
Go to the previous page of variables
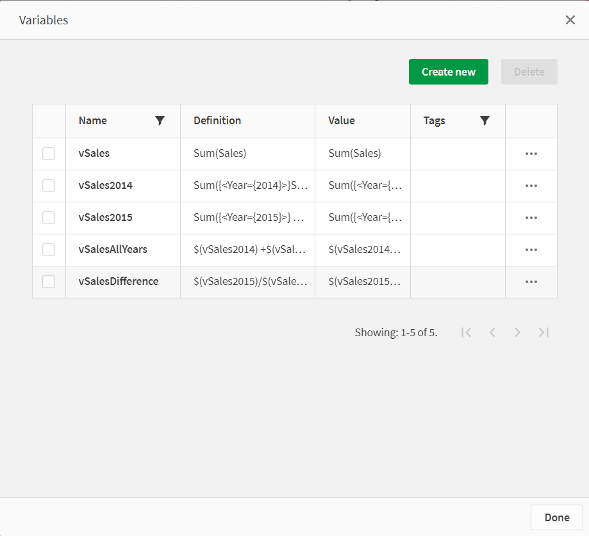[x=492, y=332]
